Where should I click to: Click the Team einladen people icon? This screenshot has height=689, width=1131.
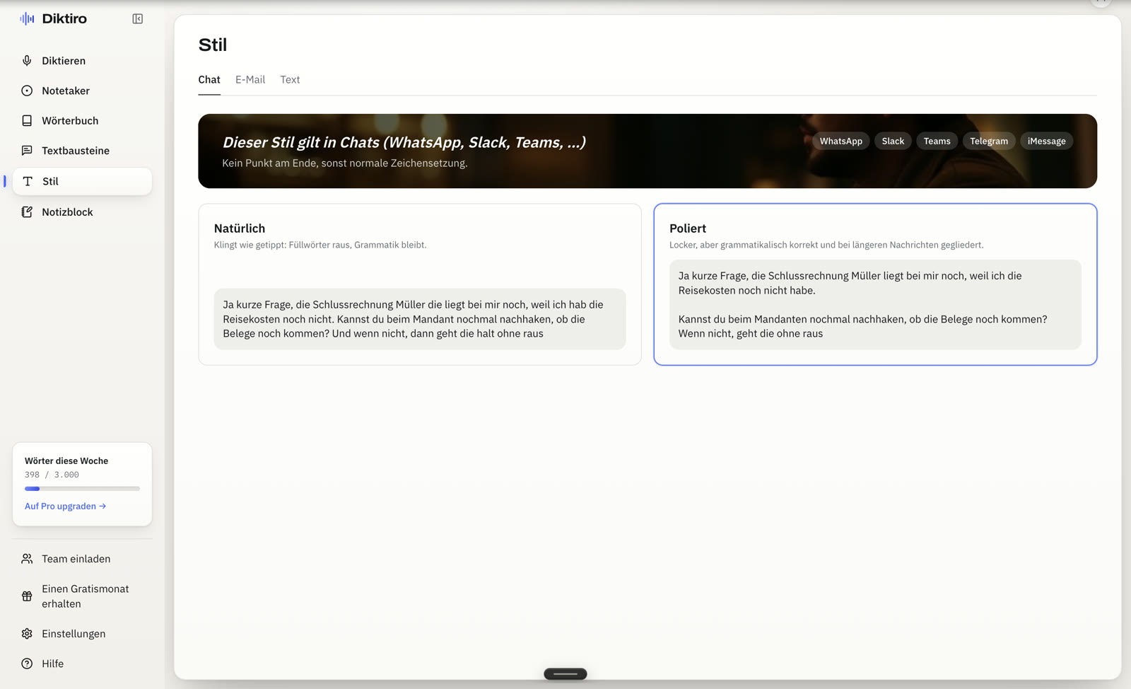click(27, 559)
